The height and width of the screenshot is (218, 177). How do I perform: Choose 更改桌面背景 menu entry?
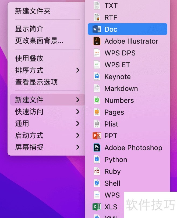click(x=39, y=41)
